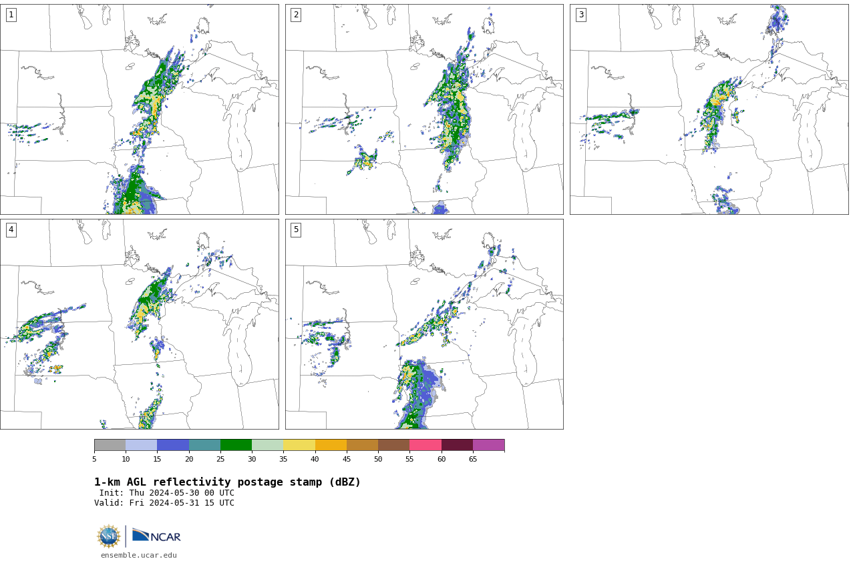Click the Init Thu 2024-05-30 00 UTC line

tap(167, 493)
